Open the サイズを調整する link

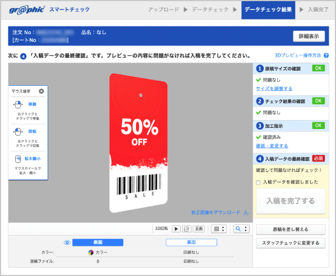click(x=274, y=89)
